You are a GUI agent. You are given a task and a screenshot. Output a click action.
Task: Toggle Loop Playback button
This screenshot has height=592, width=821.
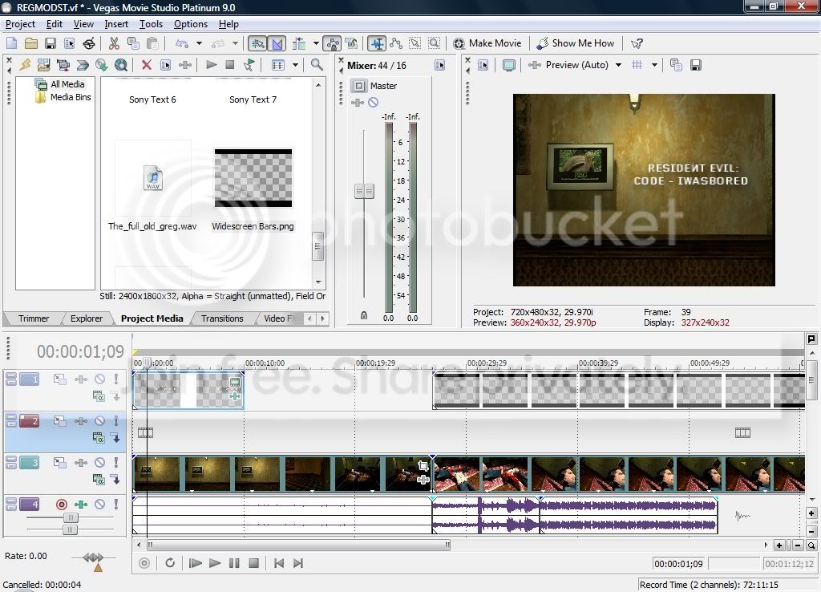pos(170,563)
